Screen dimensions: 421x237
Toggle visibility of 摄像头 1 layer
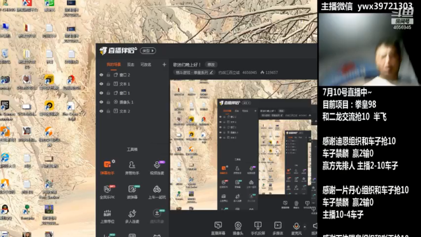pos(101,102)
